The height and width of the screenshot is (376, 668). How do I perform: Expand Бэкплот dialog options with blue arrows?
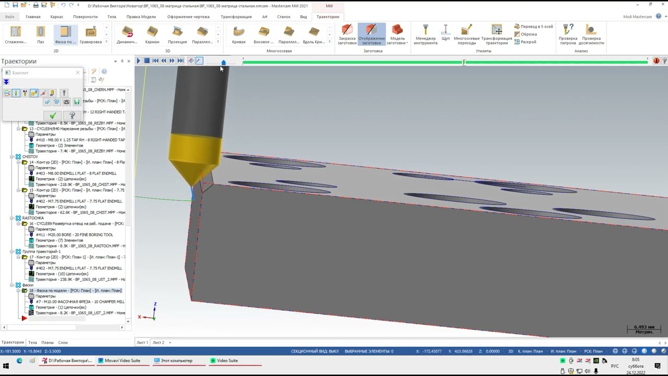click(x=6, y=82)
